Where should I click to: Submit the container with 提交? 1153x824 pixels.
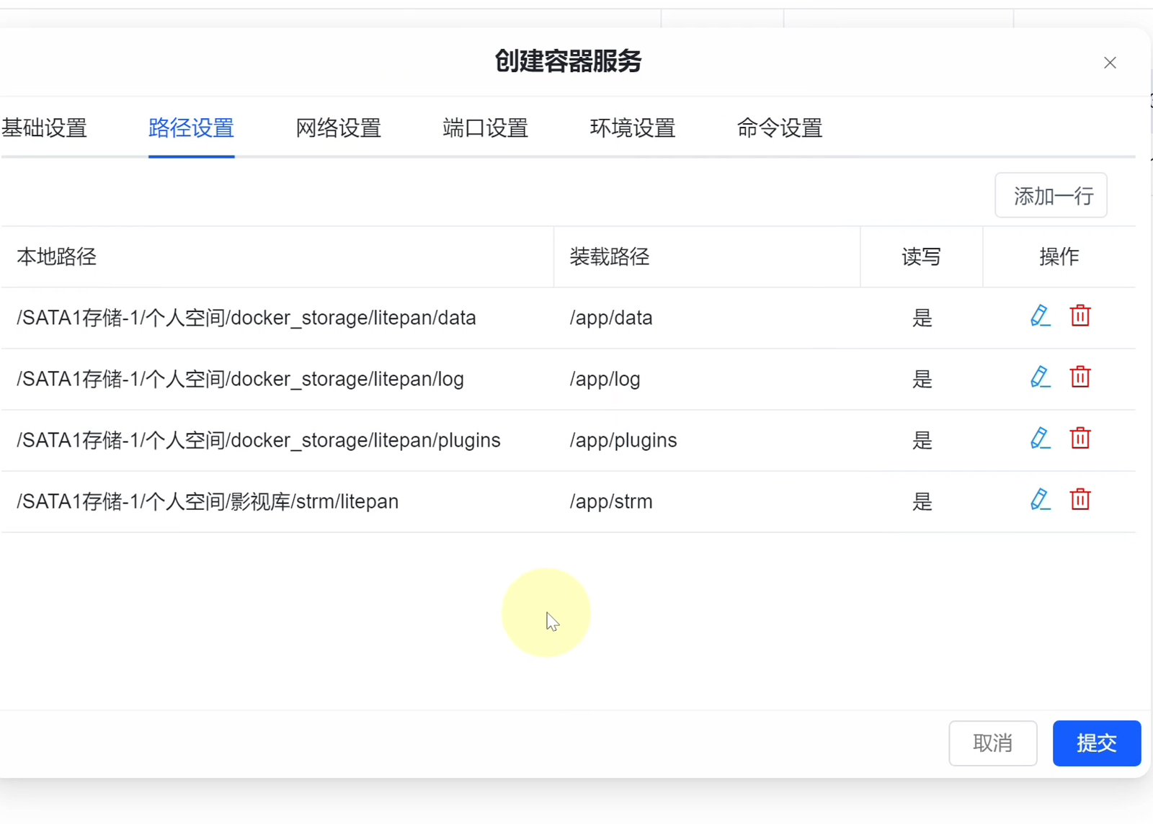[x=1097, y=743]
